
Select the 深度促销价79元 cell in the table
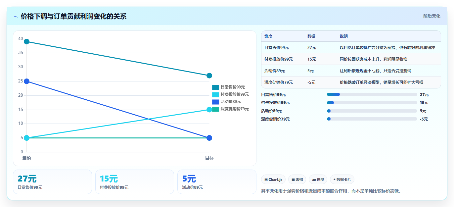coord(279,82)
